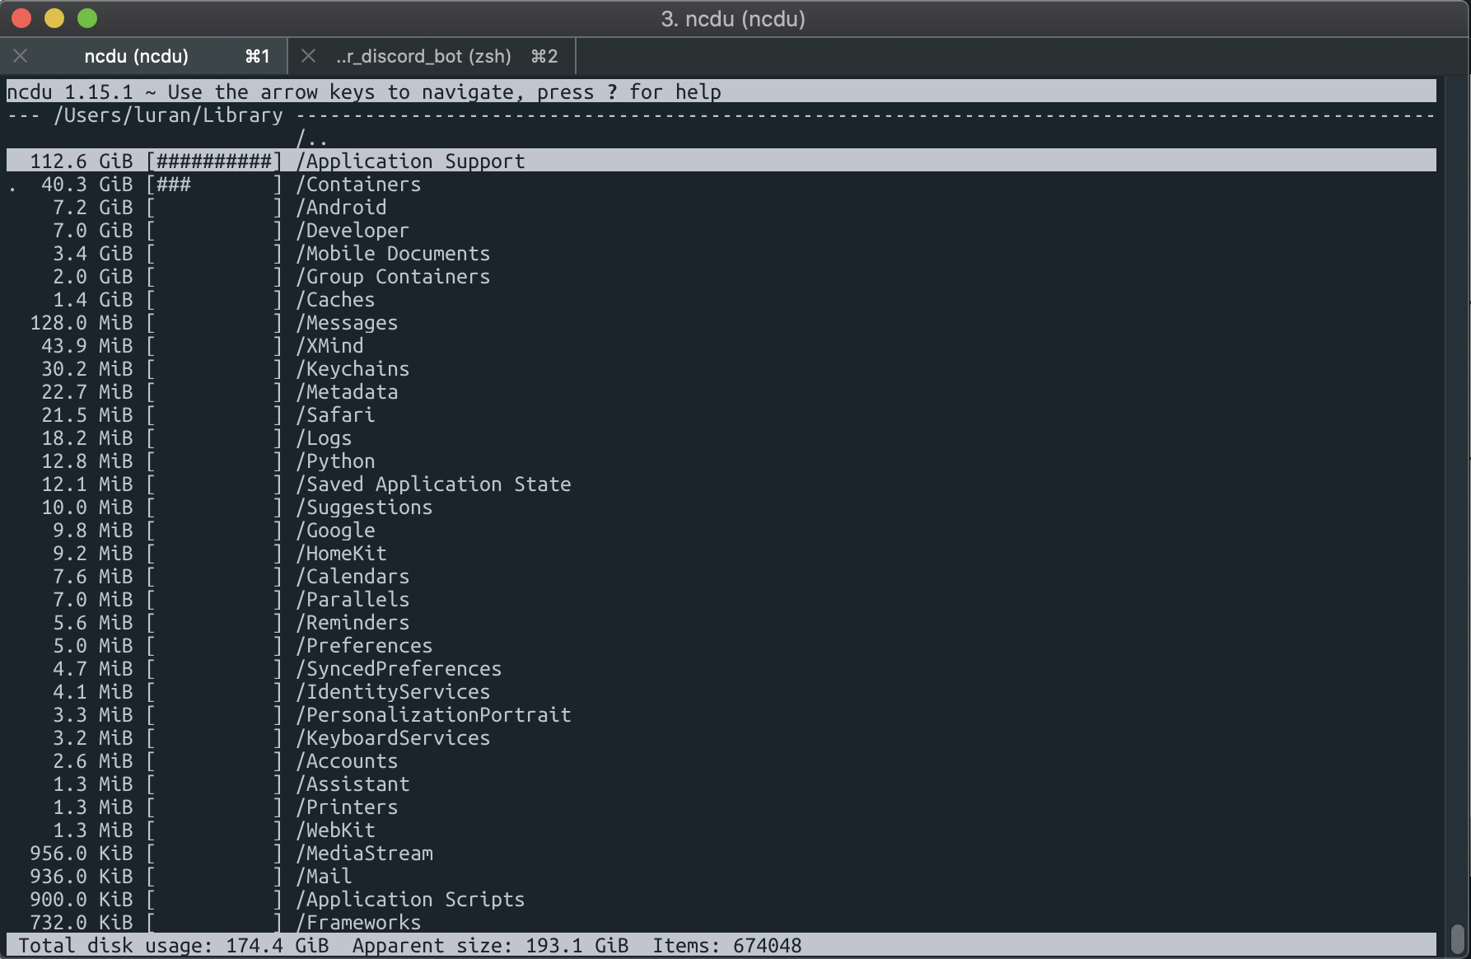Select the parent directory /.. row
The image size is (1471, 959).
(x=721, y=138)
